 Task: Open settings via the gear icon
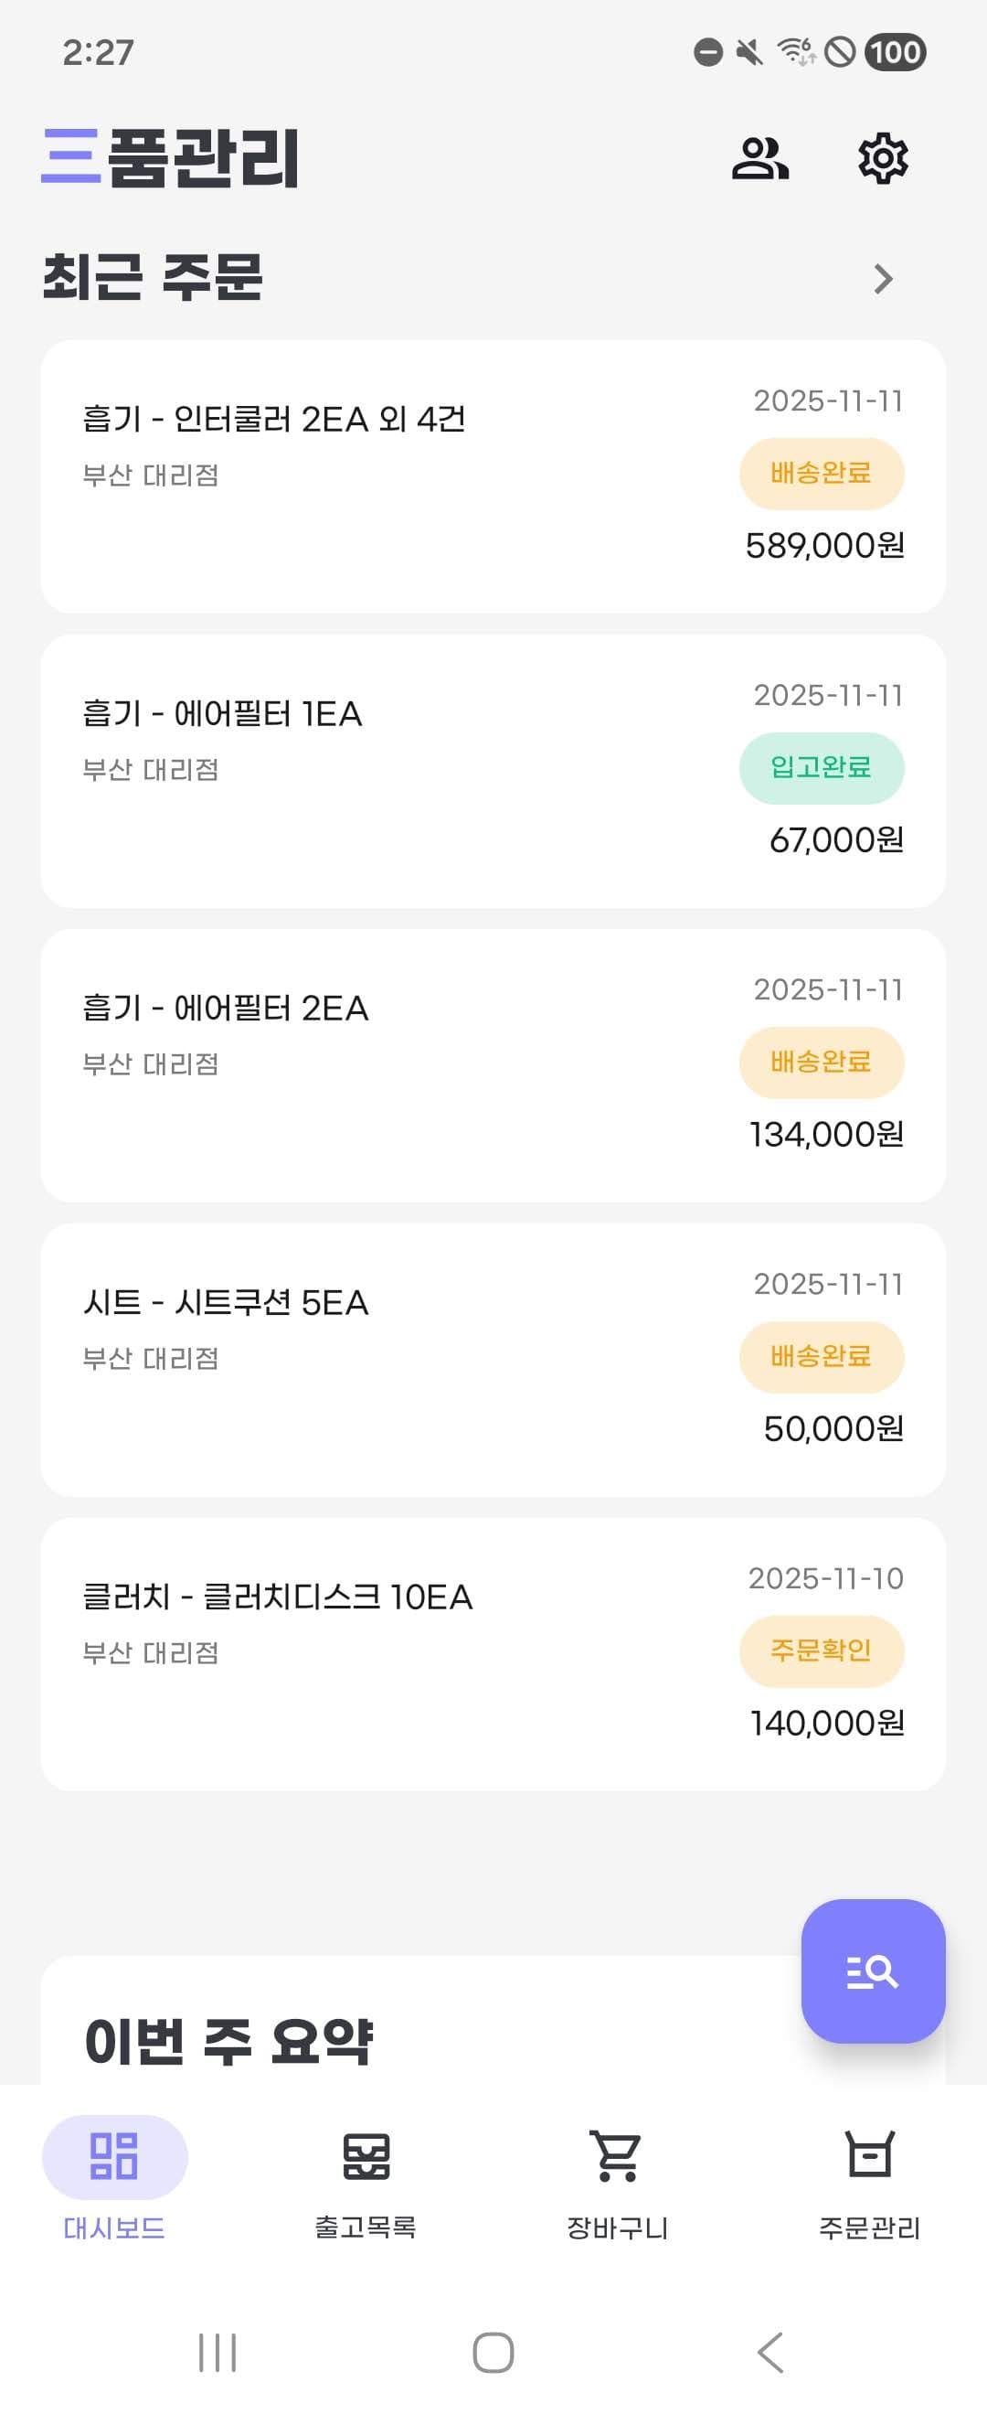882,157
